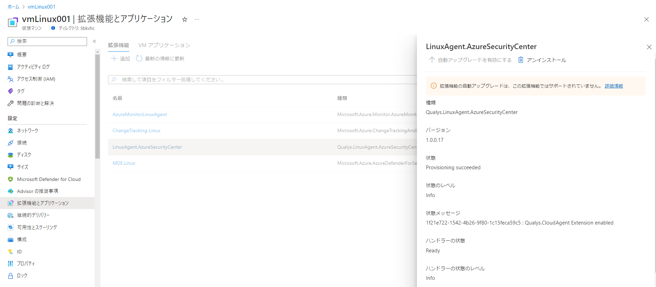Open the プロパティ properties icon
Viewport: 656px width, 287px height.
11,264
